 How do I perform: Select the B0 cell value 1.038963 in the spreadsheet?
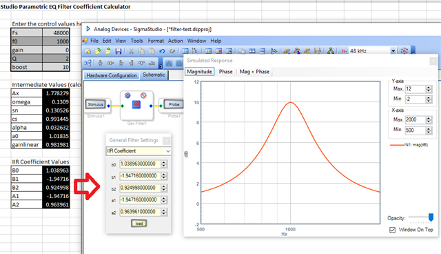coord(56,170)
